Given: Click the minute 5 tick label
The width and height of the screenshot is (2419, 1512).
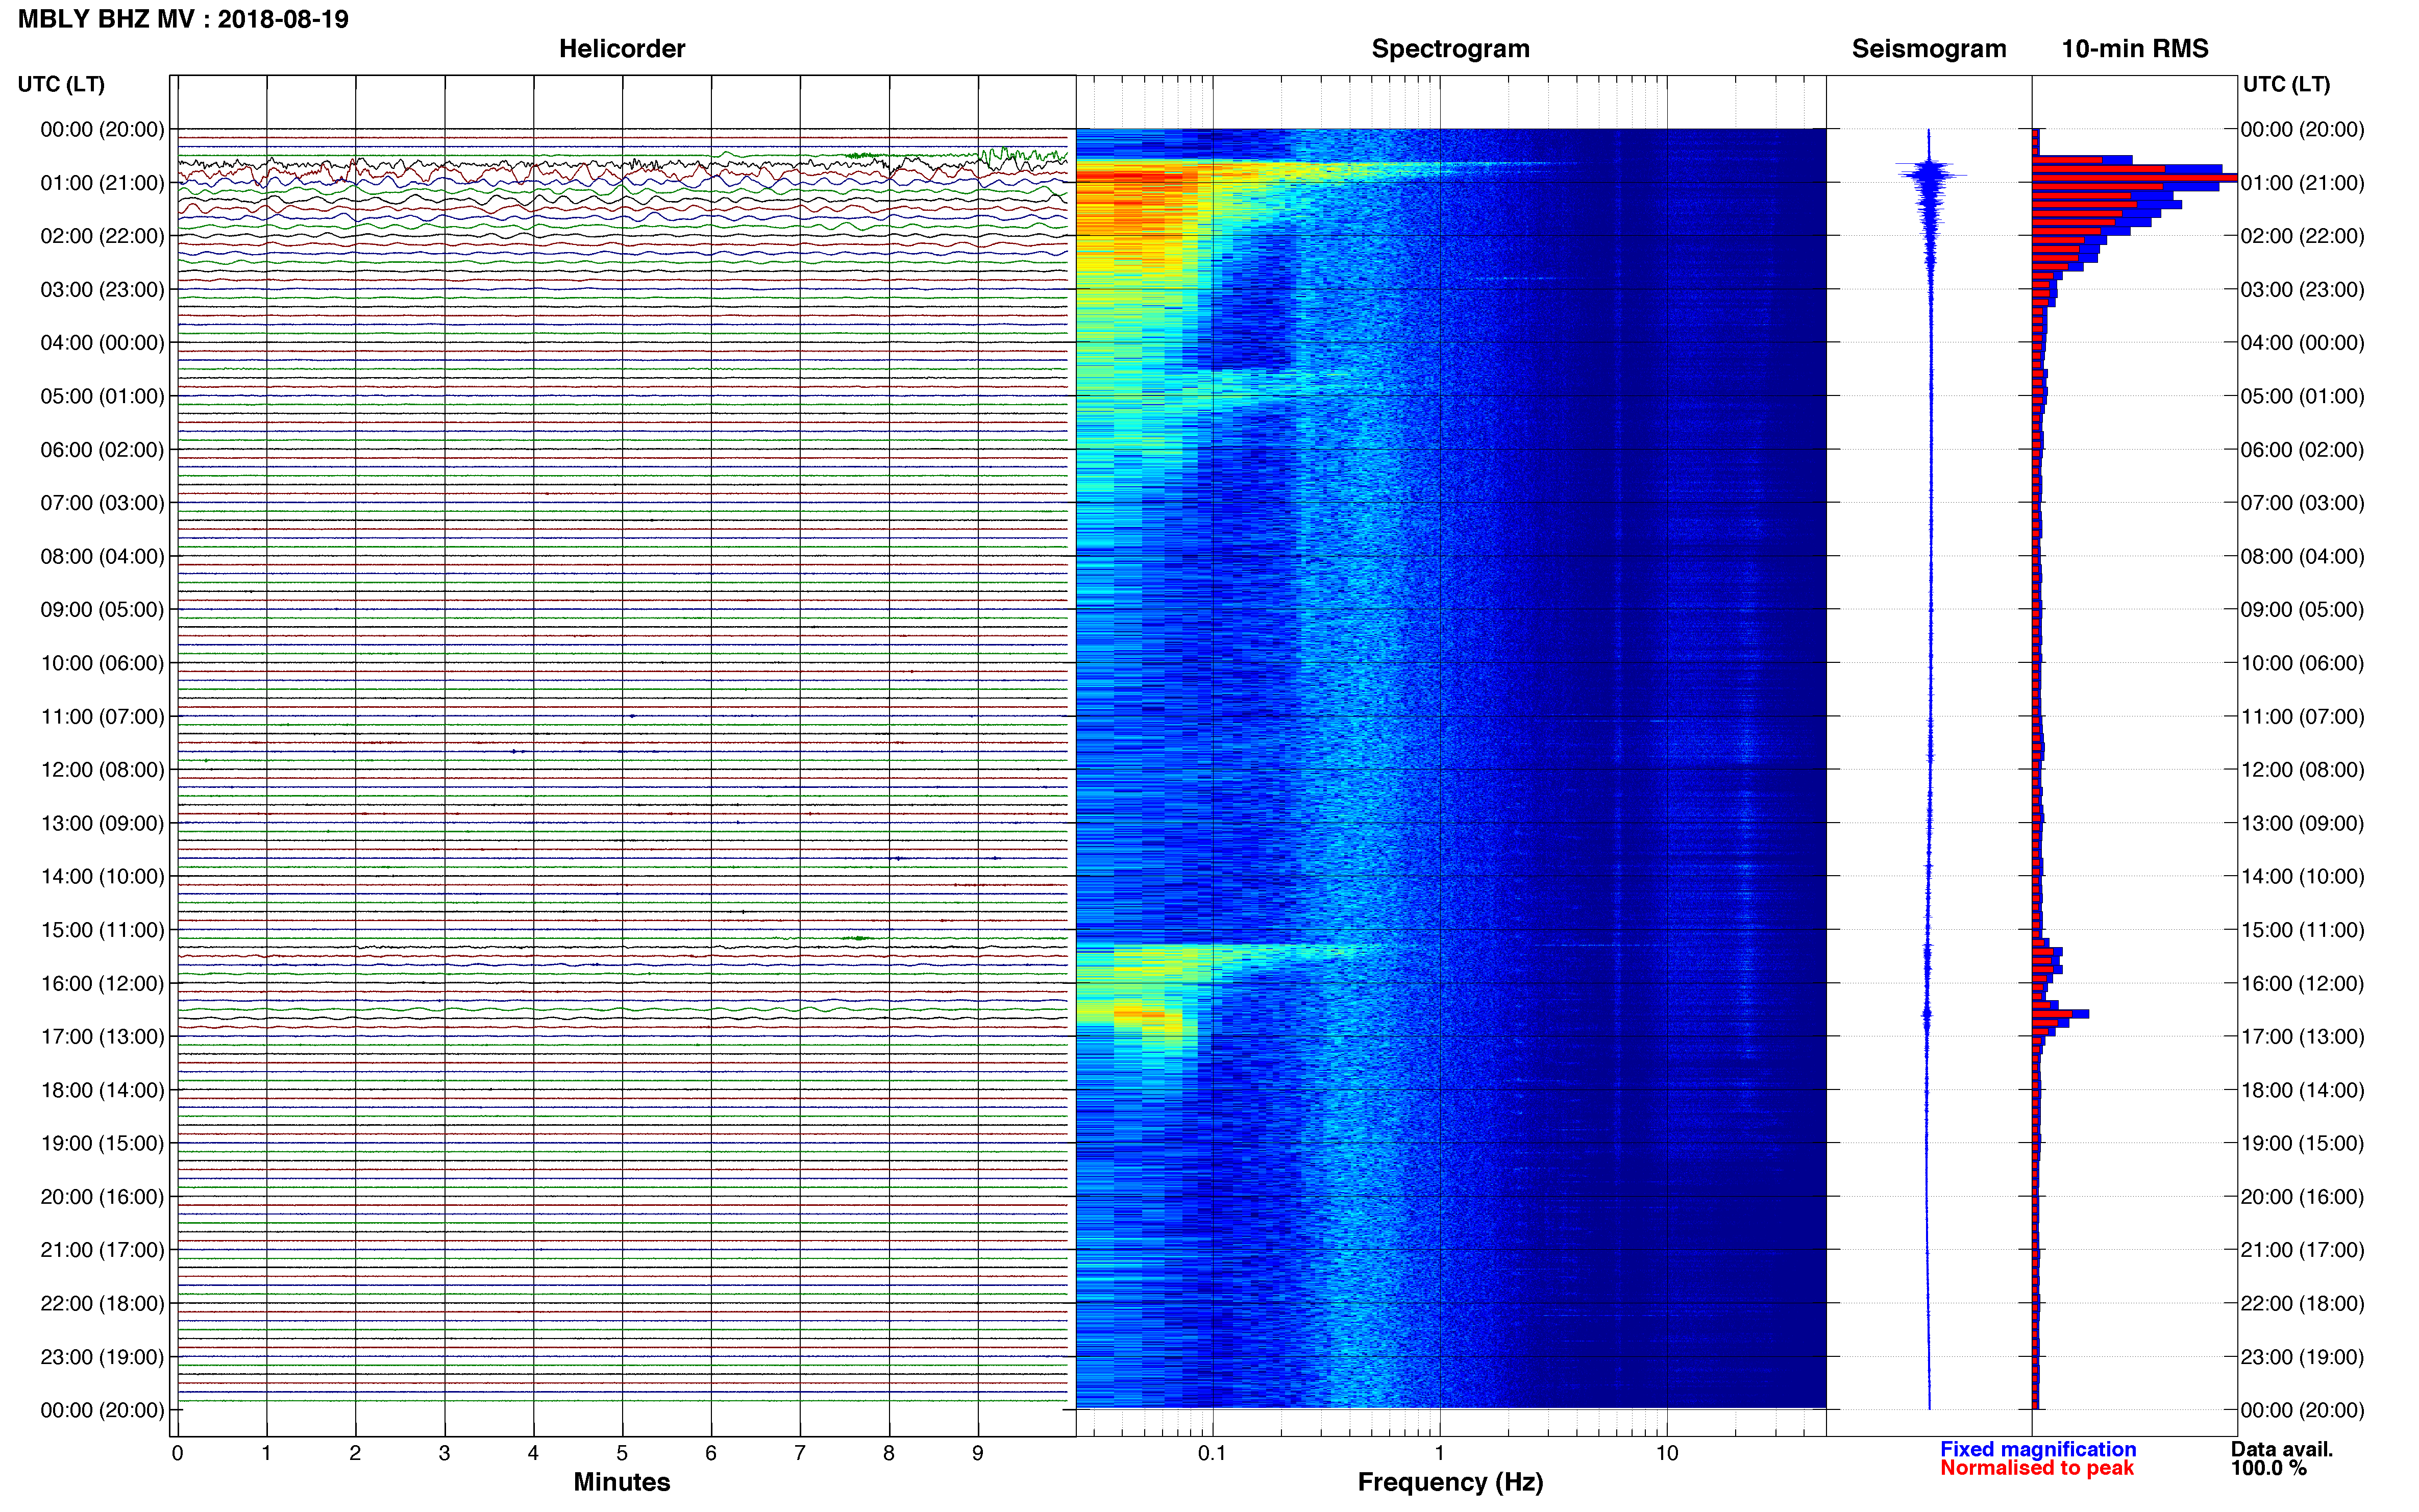Looking at the screenshot, I should [x=622, y=1453].
